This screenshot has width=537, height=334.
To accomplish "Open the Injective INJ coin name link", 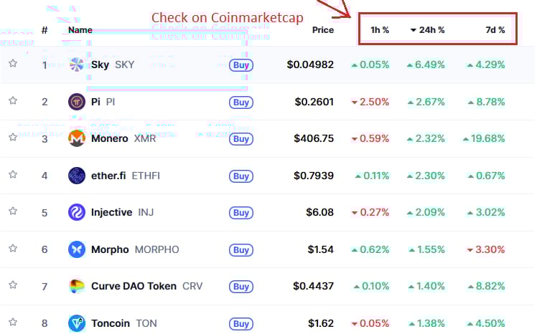I will (122, 212).
